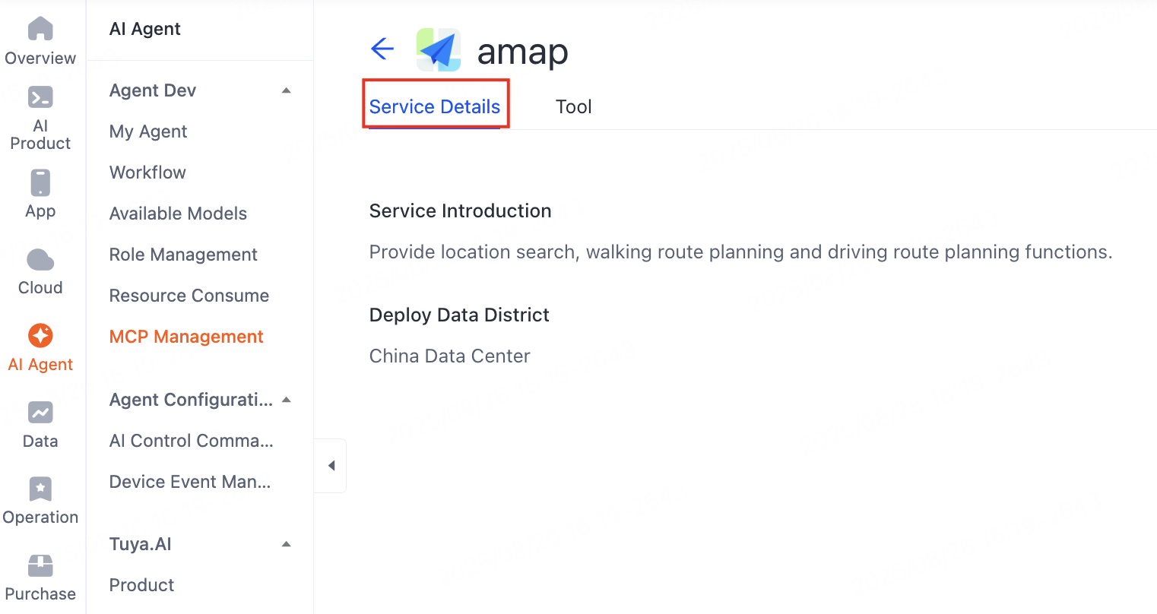Click the Tuya.AI group heading

(x=141, y=544)
